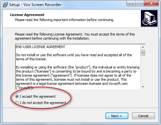Screen dimensions: 161x125
Task: Click the bold 'License Agreement' page title
Action: (x=27, y=15)
